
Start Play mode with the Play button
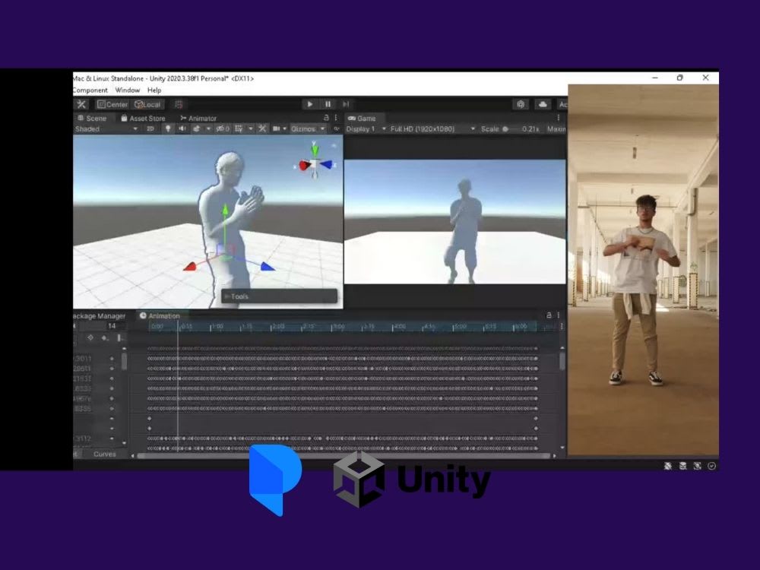(310, 104)
